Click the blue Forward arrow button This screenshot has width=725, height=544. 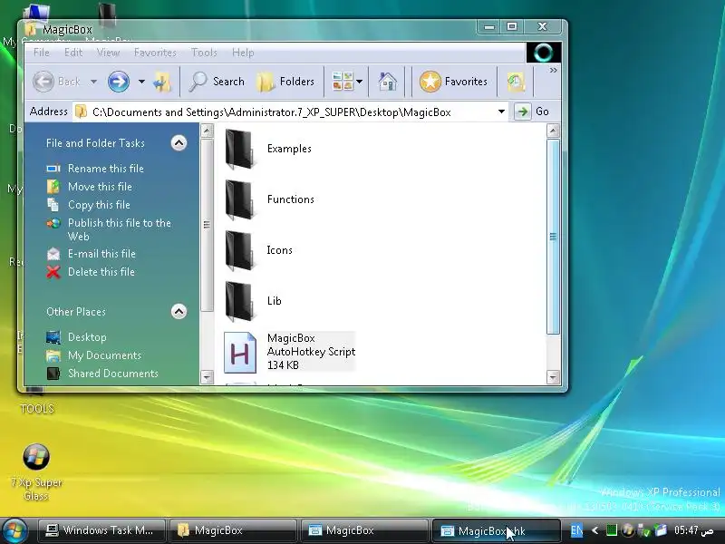(119, 82)
